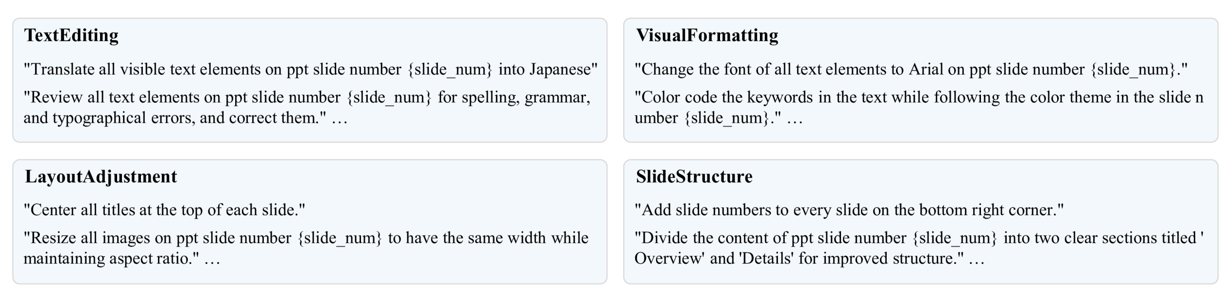Select the 'Translate all visible text elements' prompt
1220x298 pixels.
[310, 69]
